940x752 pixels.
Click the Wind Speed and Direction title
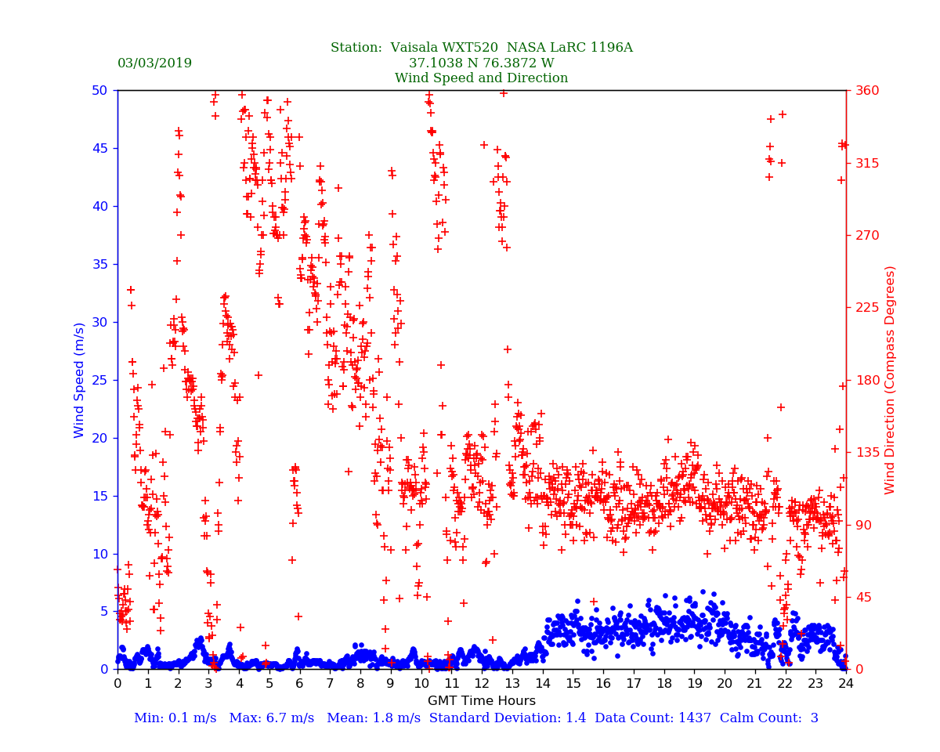coord(481,78)
